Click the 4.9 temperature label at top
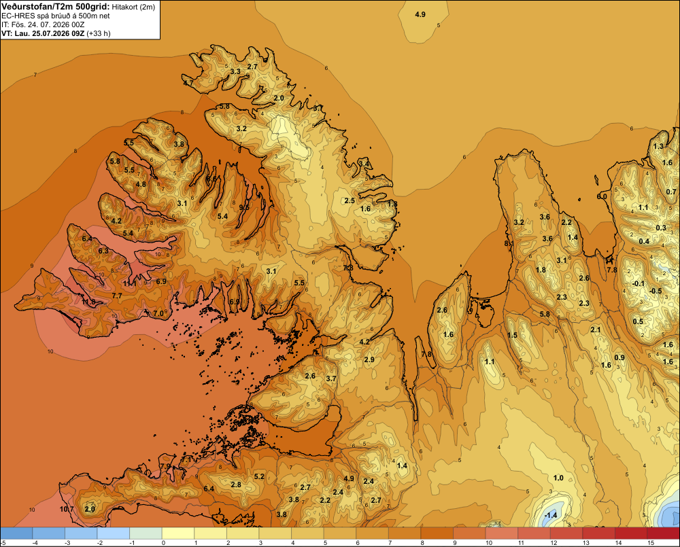The height and width of the screenshot is (547, 680). click(420, 14)
